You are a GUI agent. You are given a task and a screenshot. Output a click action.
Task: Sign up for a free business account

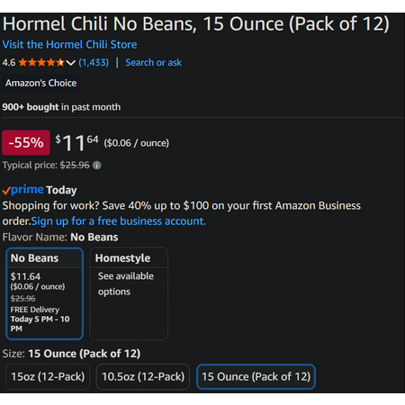click(119, 221)
